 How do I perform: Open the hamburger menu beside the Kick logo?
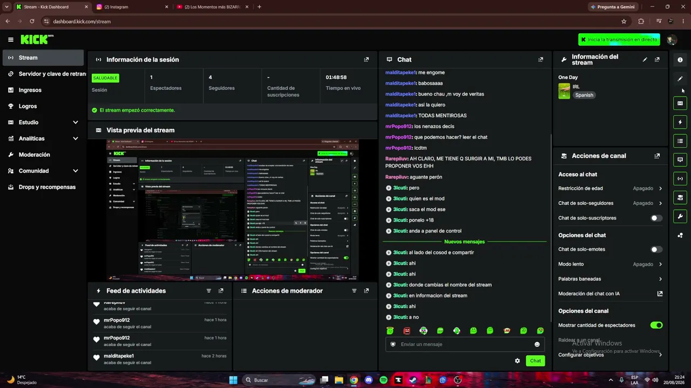(x=10, y=39)
